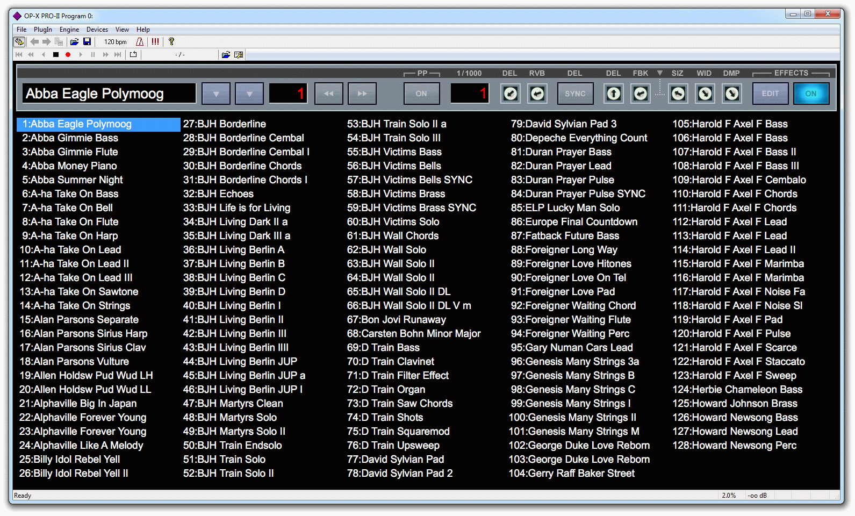Click the yellow question mark help icon
Image resolution: width=855 pixels, height=516 pixels.
point(171,42)
